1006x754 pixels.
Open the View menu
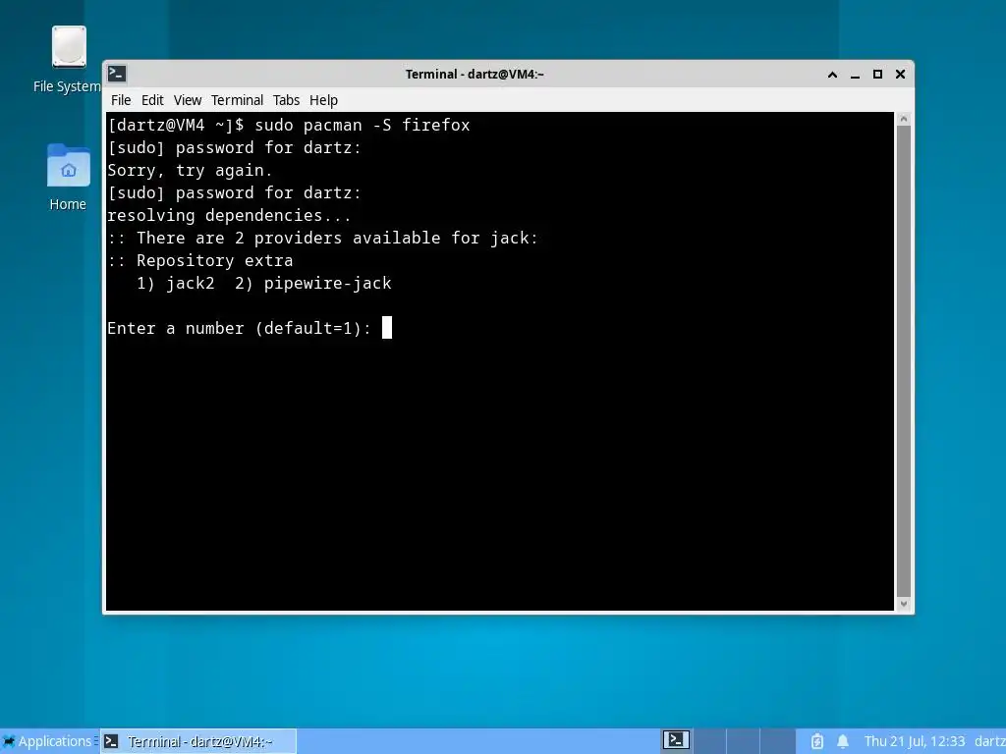(x=188, y=100)
